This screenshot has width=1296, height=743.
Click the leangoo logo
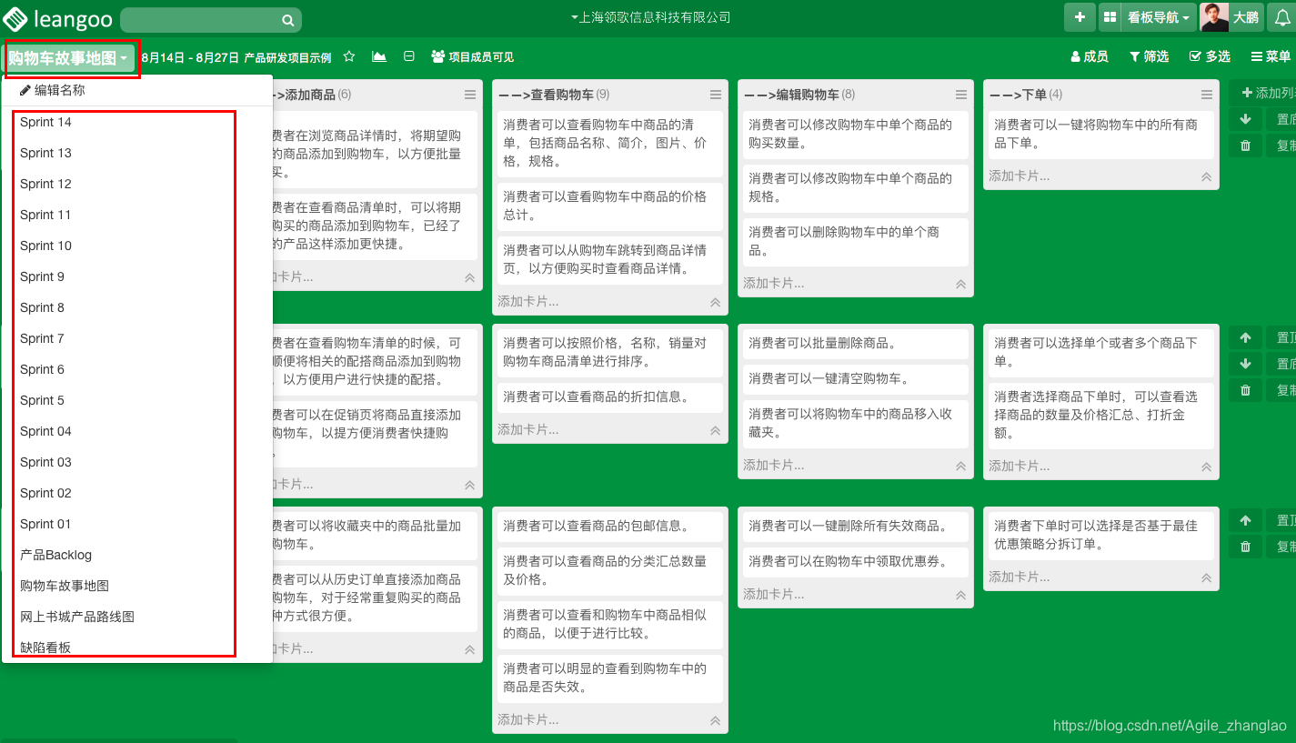(56, 18)
